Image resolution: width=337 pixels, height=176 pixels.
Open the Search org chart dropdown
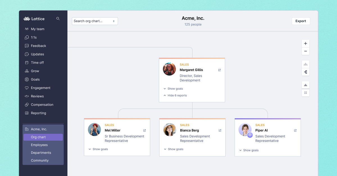[95, 21]
